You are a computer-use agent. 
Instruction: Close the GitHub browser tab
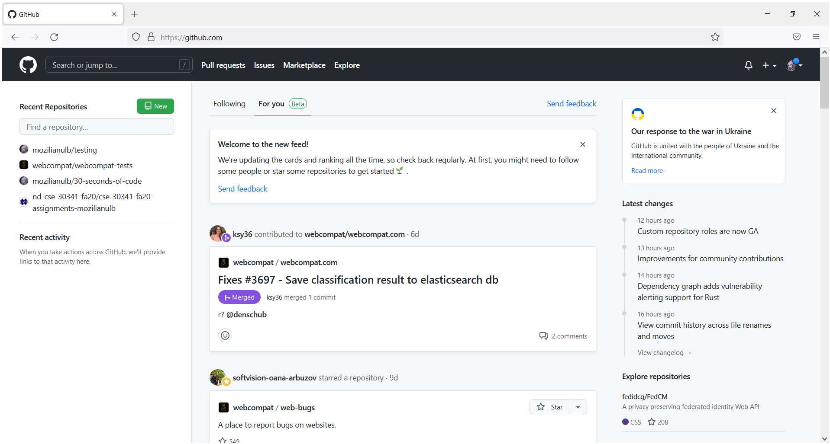tap(114, 14)
